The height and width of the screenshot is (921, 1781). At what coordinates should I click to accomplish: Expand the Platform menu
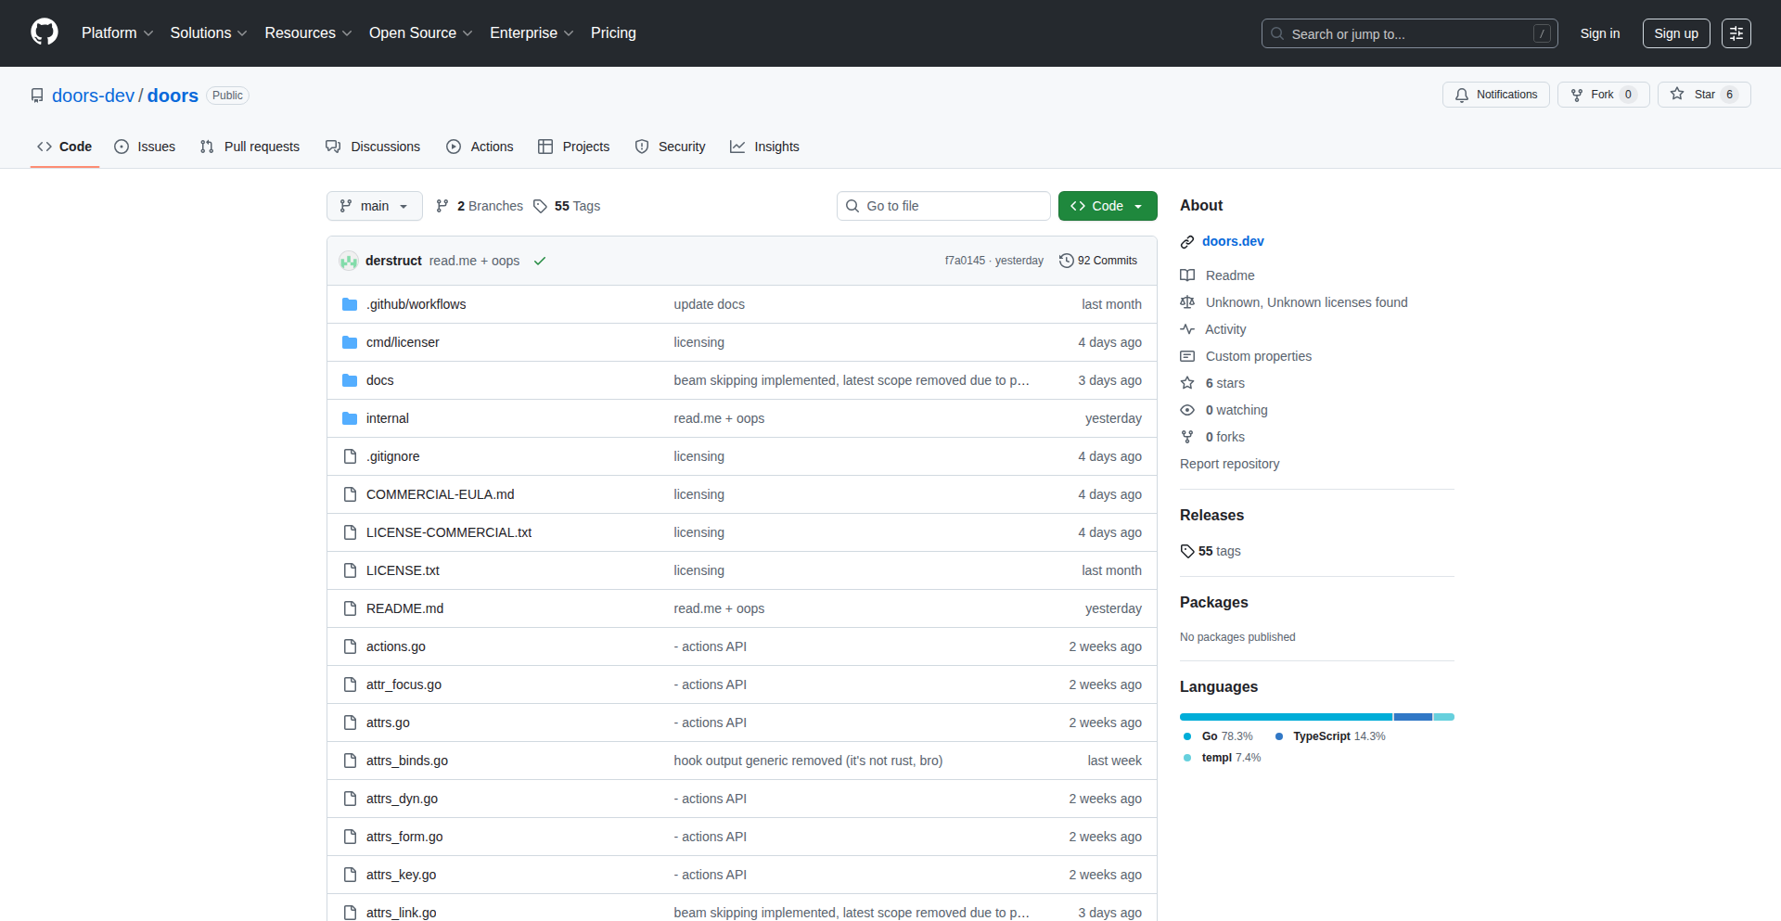[117, 32]
